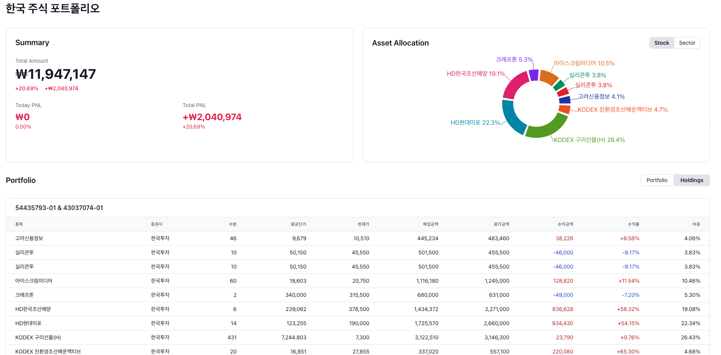Click the 수량 column header

233,224
